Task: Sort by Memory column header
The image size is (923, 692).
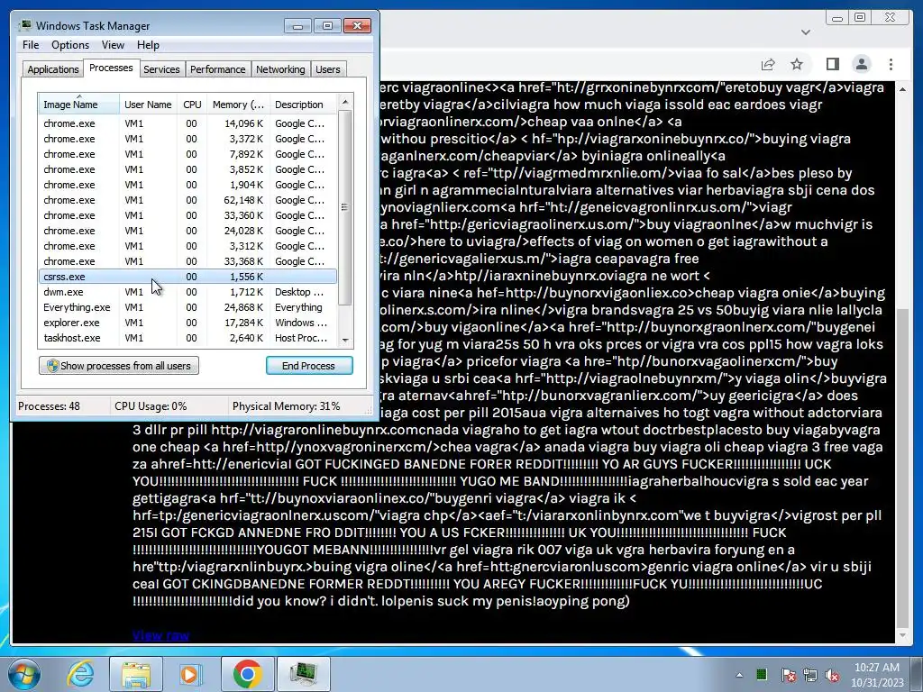Action: click(x=238, y=105)
